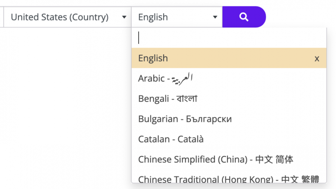336x189 pixels.
Task: Pick Bulgarian from the list
Action: tap(185, 119)
